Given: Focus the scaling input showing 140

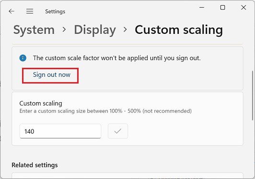Looking at the screenshot, I should [60, 131].
